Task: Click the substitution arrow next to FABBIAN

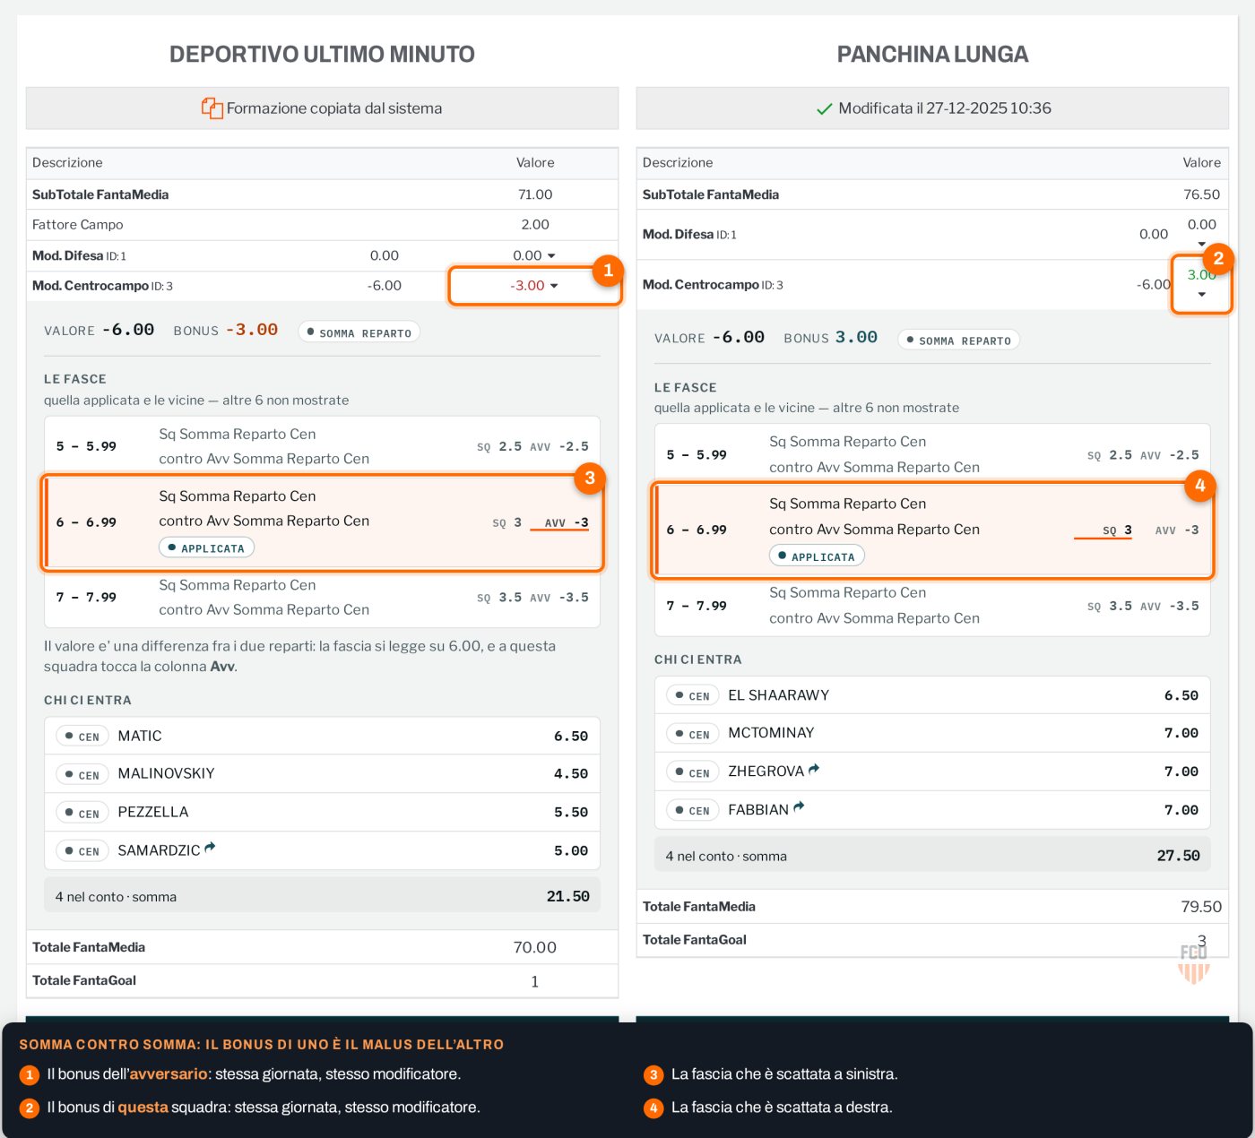Action: click(x=799, y=807)
